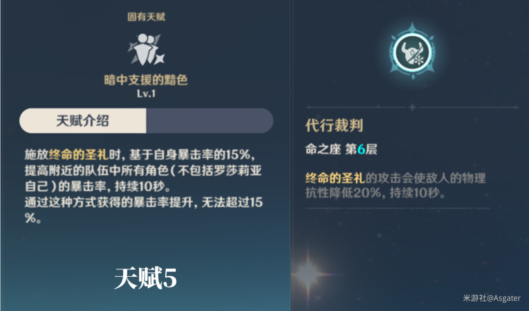Switch to the empty dark tab segment
Image resolution: width=529 pixels, height=311 pixels.
pyautogui.click(x=209, y=121)
